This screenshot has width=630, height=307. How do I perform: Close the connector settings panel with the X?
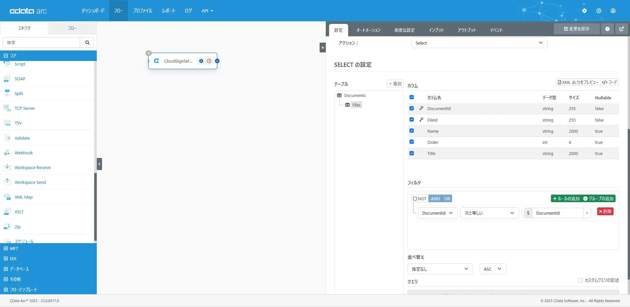[x=323, y=48]
